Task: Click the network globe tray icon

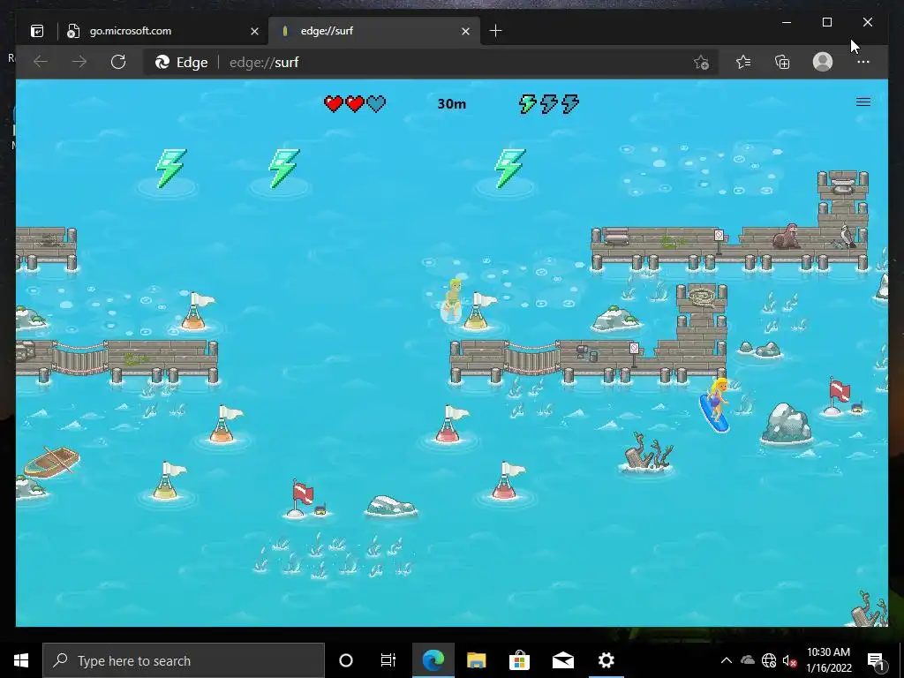Action: point(769,660)
